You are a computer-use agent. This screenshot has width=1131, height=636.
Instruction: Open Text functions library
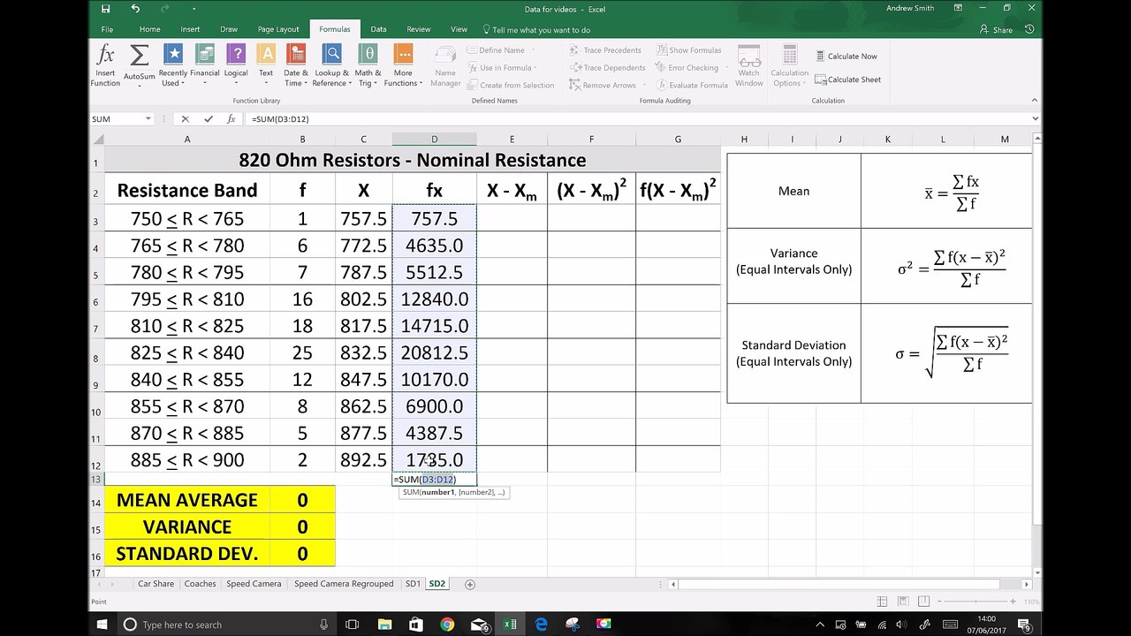point(266,65)
